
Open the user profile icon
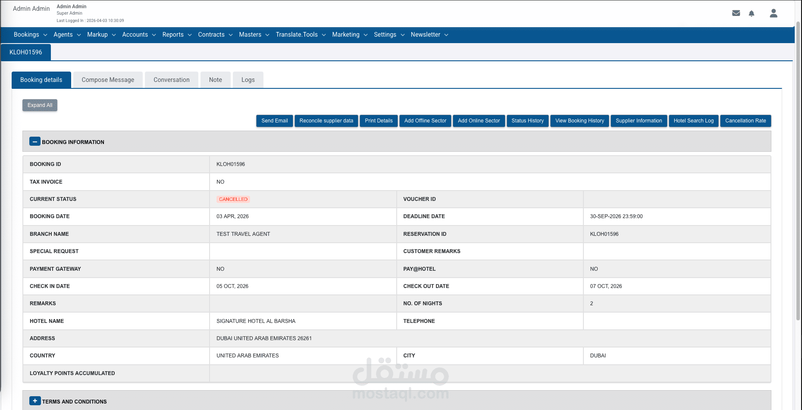coord(774,13)
